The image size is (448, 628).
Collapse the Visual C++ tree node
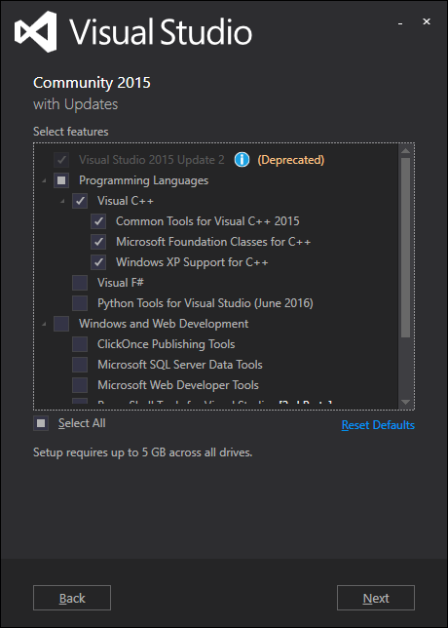[x=62, y=202]
